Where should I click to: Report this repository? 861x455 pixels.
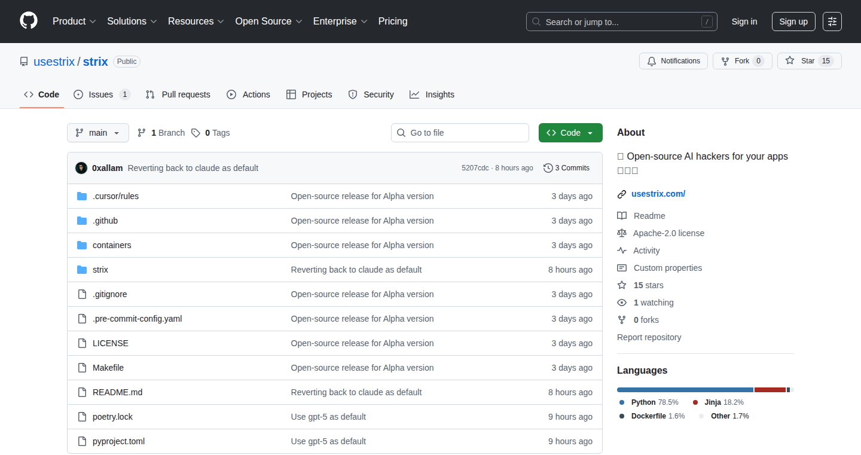pyautogui.click(x=649, y=337)
